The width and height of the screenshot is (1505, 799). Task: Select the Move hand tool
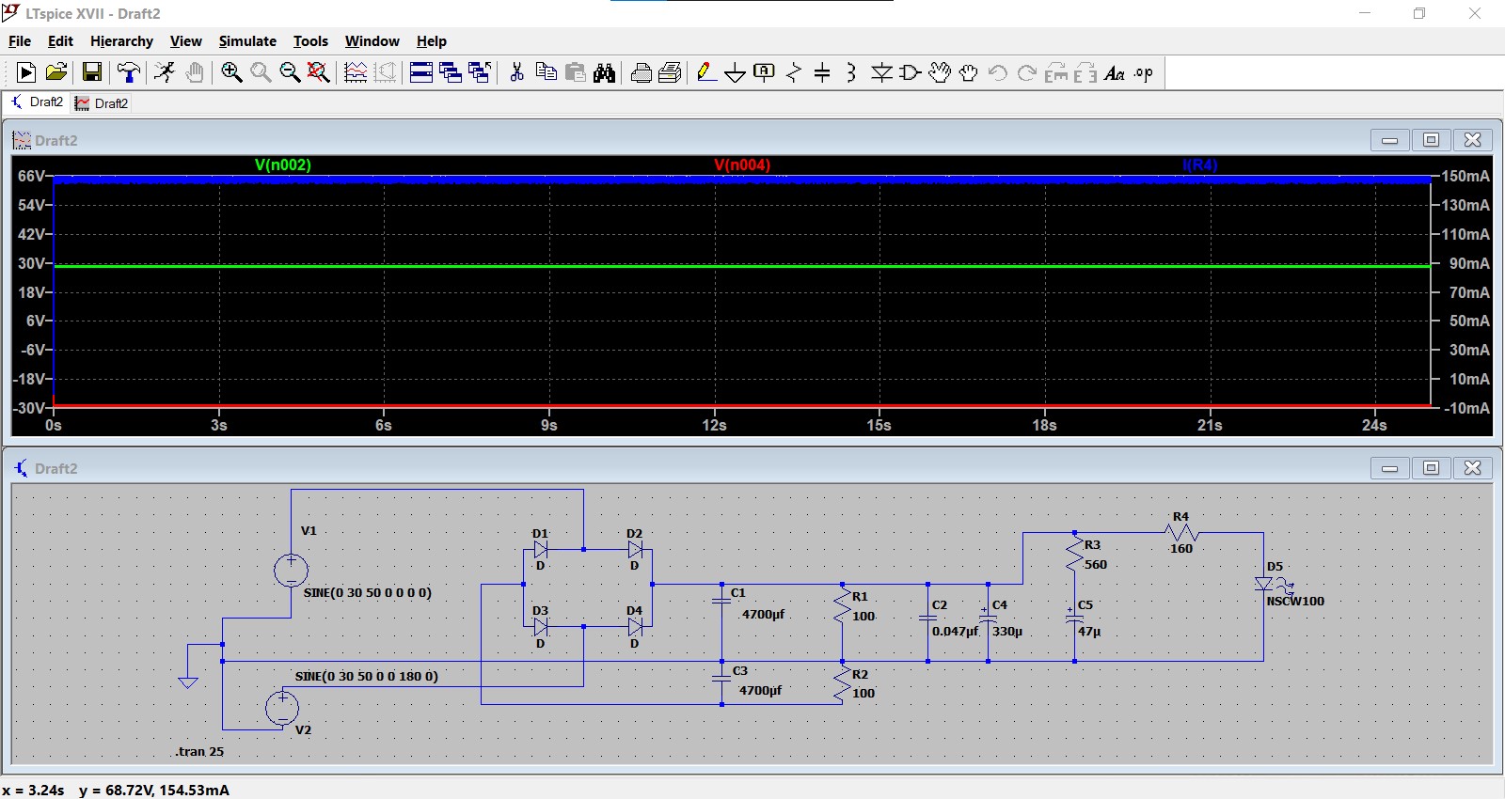pyautogui.click(x=940, y=72)
